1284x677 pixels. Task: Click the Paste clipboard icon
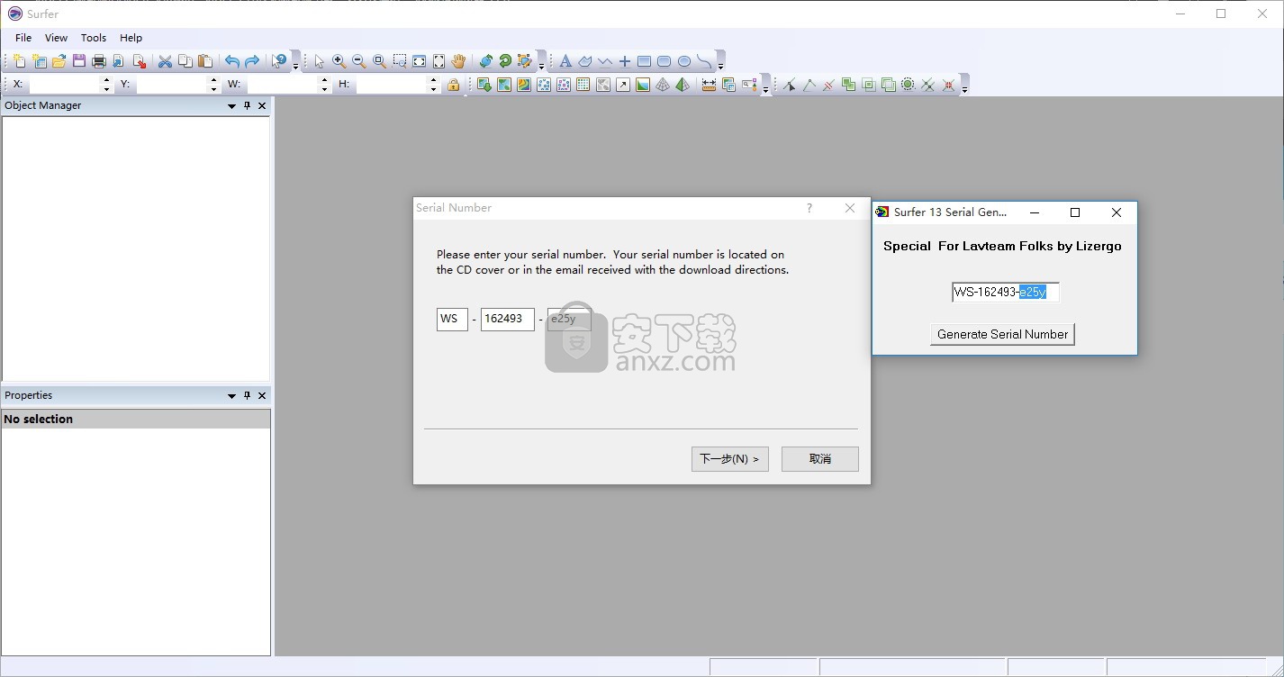pyautogui.click(x=205, y=61)
